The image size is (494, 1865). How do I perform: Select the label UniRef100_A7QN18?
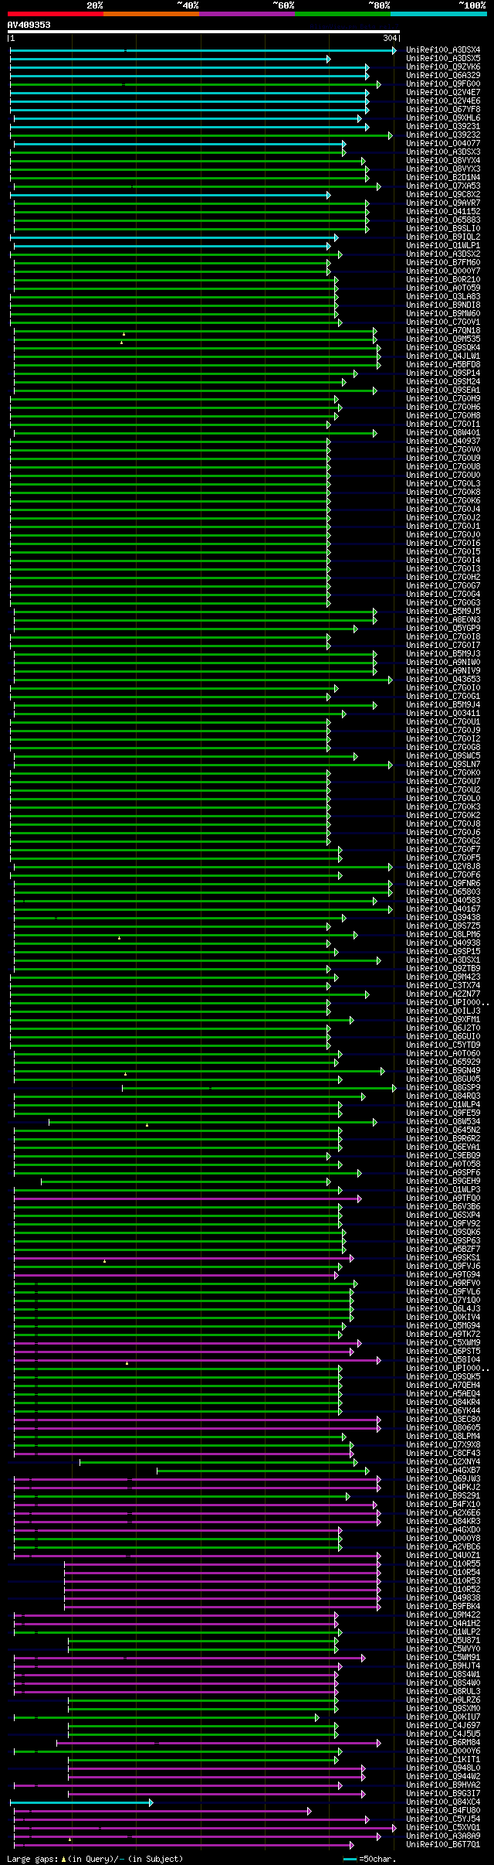443,331
